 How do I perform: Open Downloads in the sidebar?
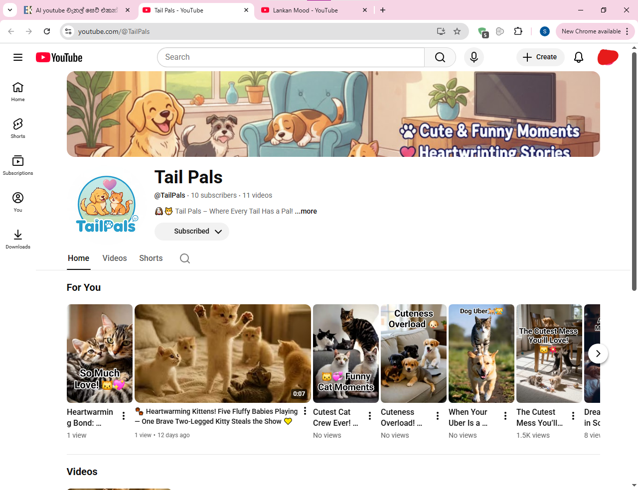click(18, 239)
